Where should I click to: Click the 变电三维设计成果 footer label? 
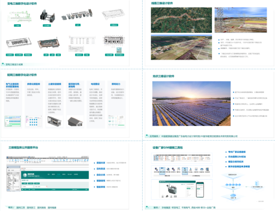pyautogui.click(x=14, y=64)
